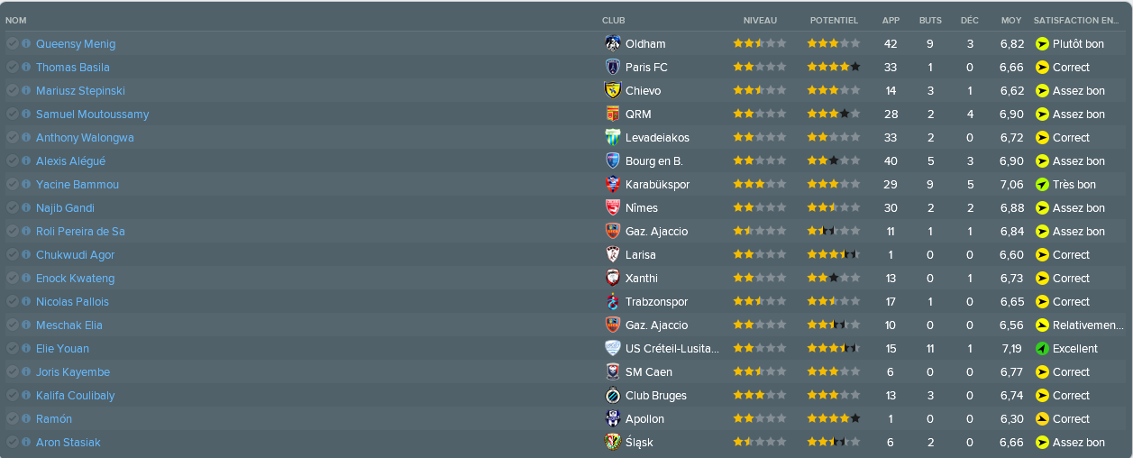Screen dimensions: 1133x458
Task: Click green Excellent satisfaction icon for Elie Youan
Action: [1042, 348]
